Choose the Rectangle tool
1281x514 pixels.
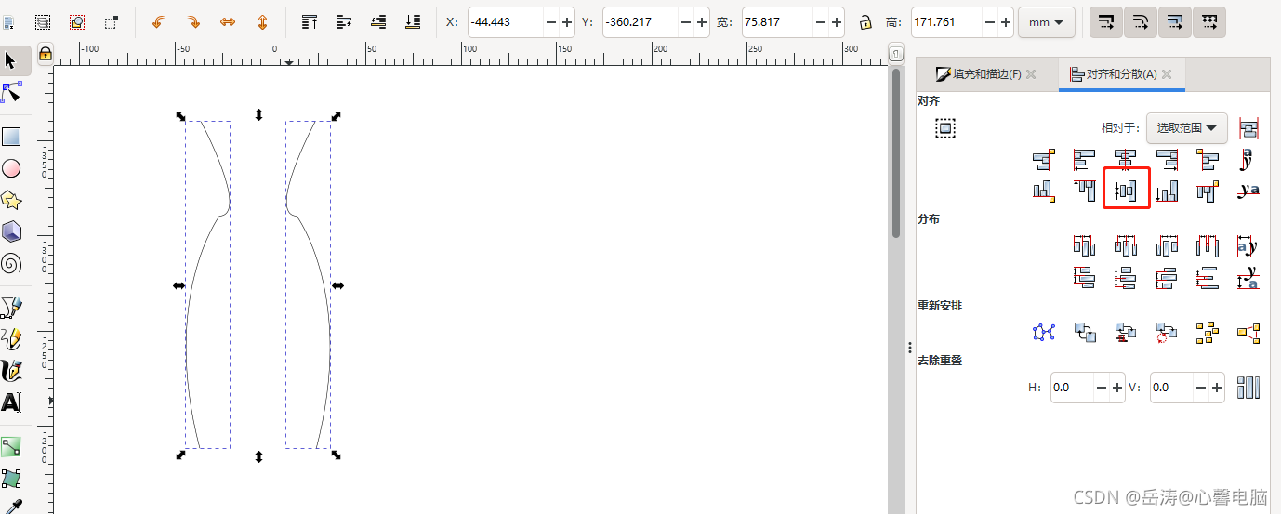tap(11, 137)
